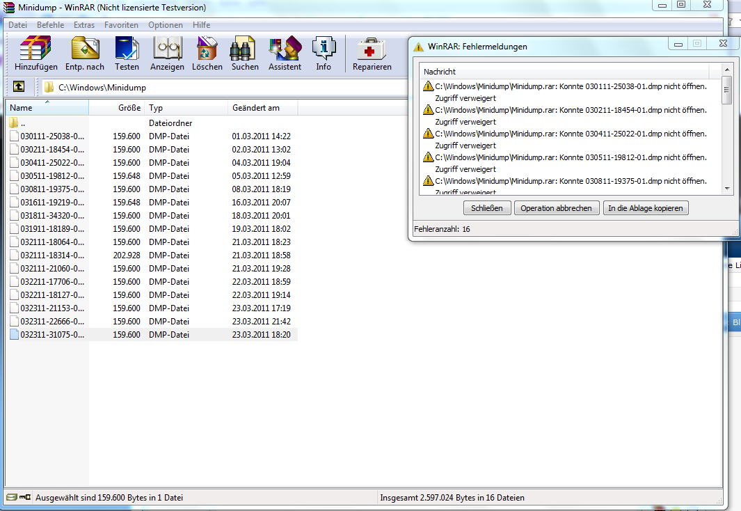741x511 pixels.
Task: Open the Befehle menu
Action: (50, 25)
